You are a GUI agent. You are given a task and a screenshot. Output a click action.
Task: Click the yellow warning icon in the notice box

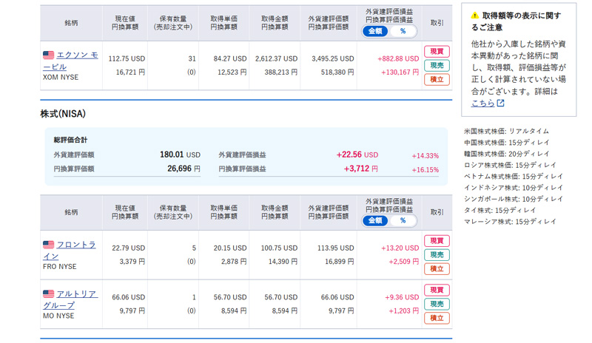pyautogui.click(x=475, y=16)
